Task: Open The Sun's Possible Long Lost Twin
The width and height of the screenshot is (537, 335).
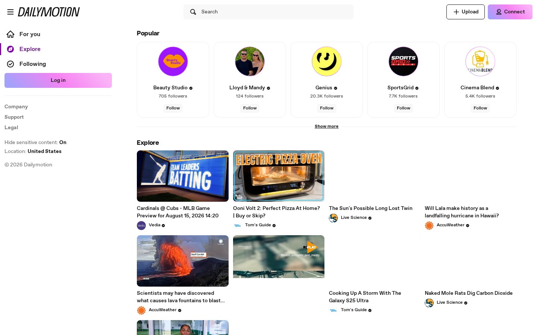Action: 371,208
